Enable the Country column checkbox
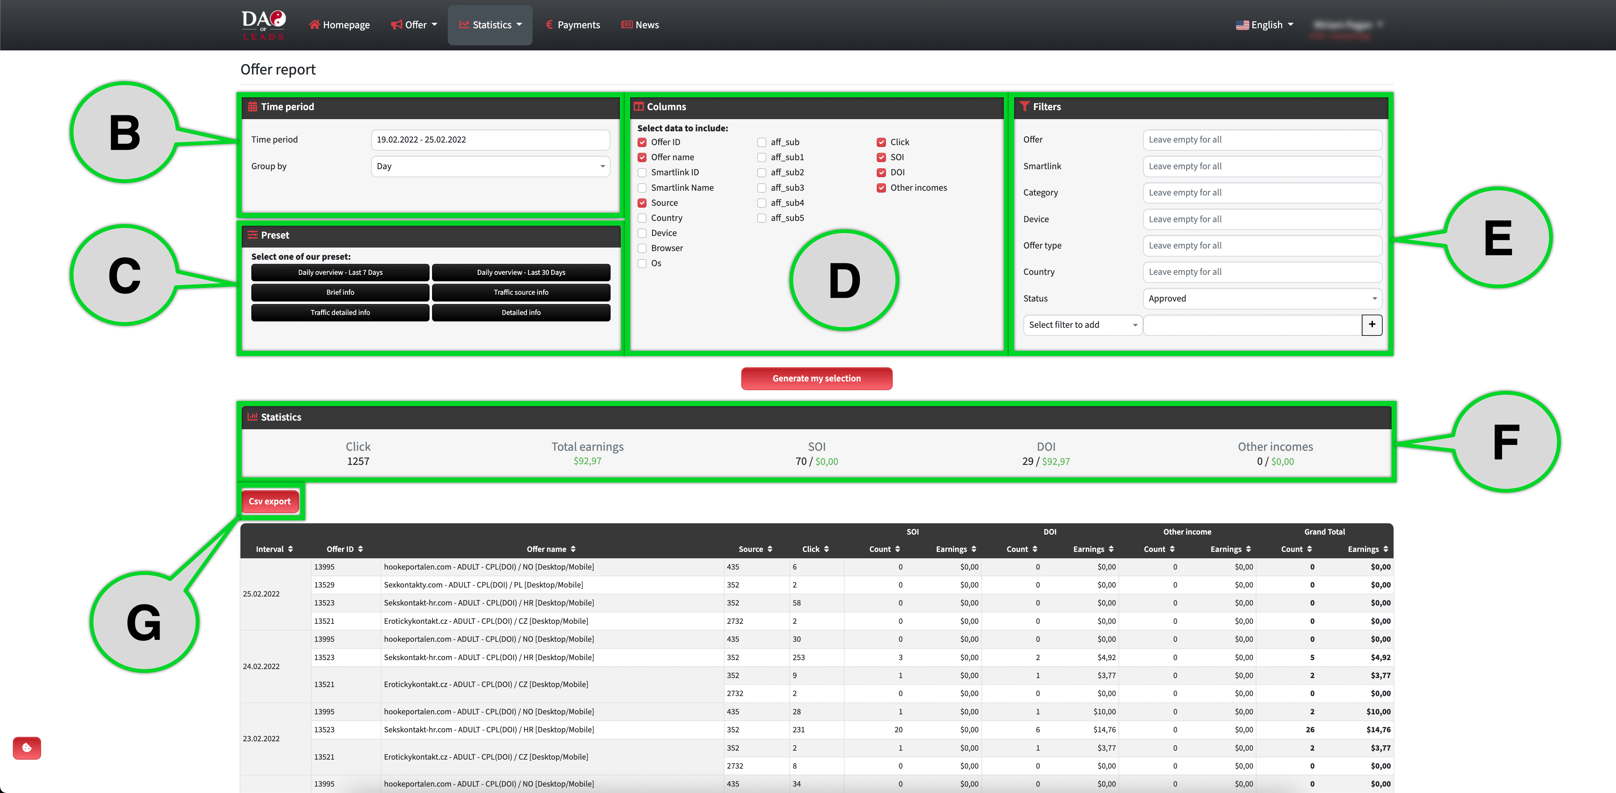The width and height of the screenshot is (1616, 793). pos(642,218)
